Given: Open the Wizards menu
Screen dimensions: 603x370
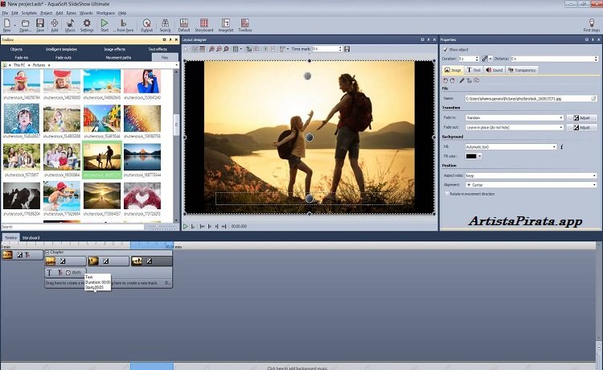Looking at the screenshot, I should pyautogui.click(x=85, y=13).
